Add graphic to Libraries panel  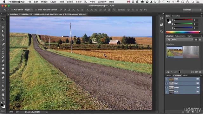(168, 72)
